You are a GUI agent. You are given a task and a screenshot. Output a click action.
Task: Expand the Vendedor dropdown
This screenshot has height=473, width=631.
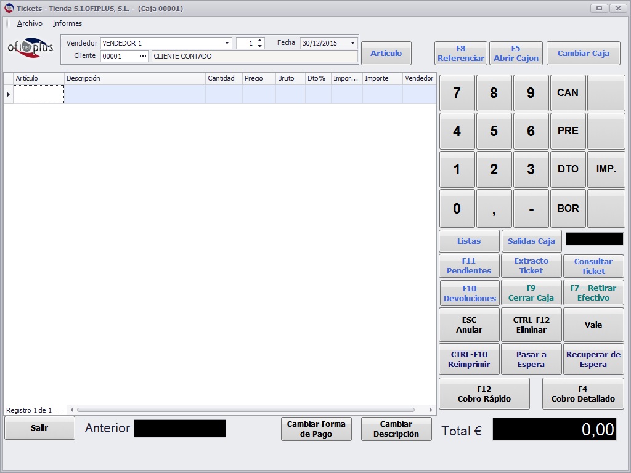click(x=227, y=43)
